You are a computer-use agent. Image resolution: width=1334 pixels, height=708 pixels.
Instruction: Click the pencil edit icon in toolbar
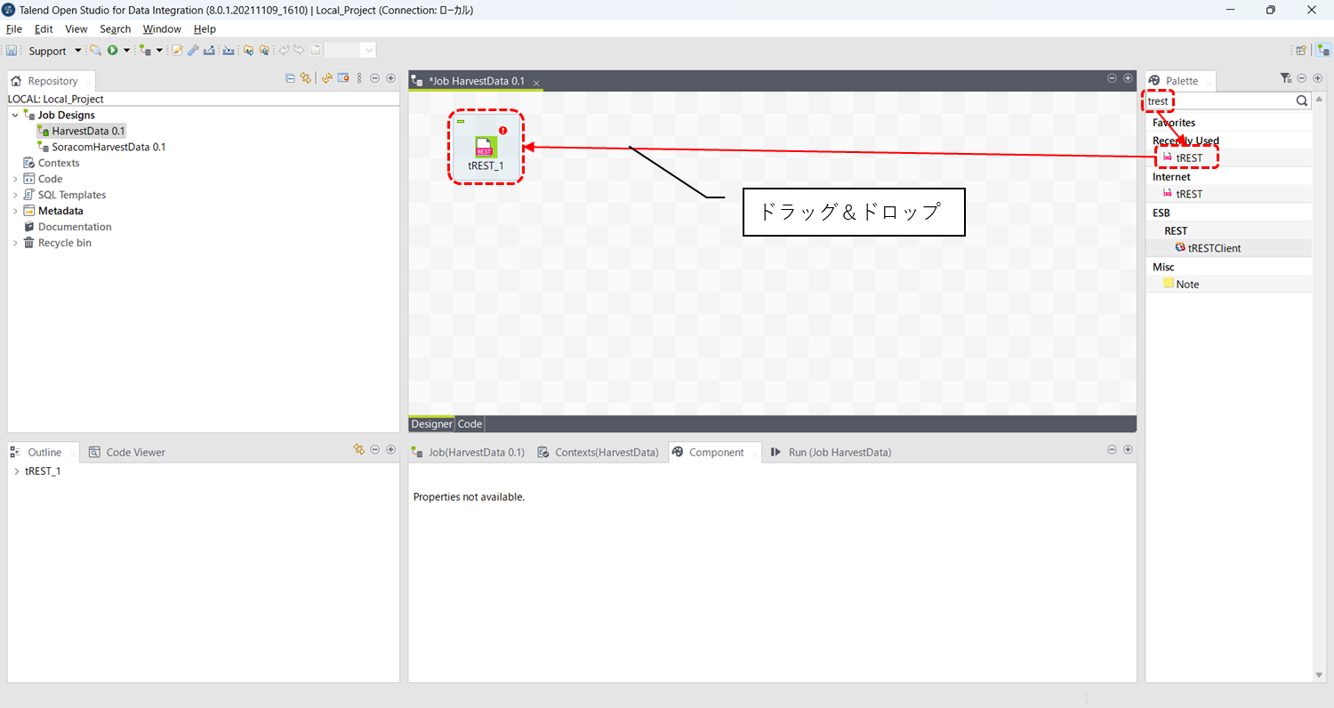177,51
